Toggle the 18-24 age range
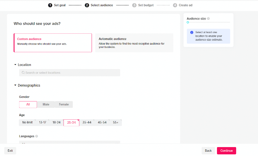Screen dimensions: 258x157 tap(57, 123)
